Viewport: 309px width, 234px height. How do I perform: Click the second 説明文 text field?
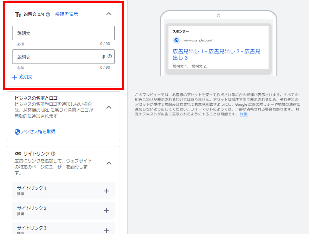coord(56,57)
